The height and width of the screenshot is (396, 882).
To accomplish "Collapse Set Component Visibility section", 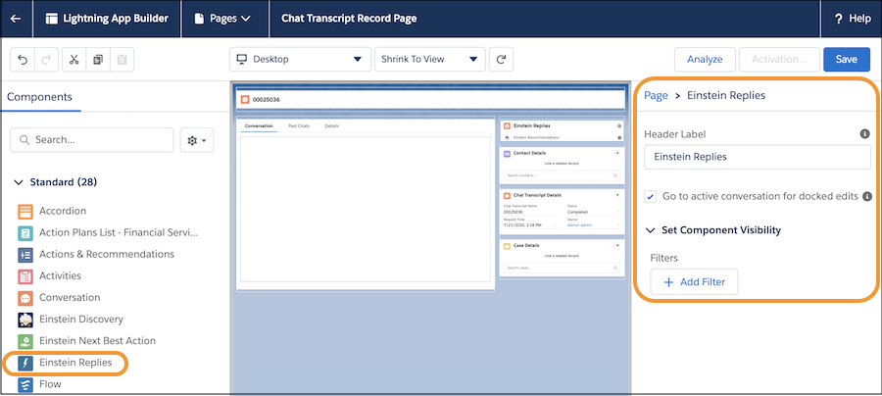I will click(651, 230).
